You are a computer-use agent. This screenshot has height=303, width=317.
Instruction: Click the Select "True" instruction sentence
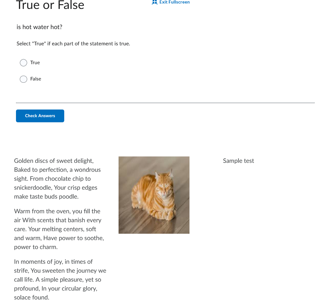click(73, 44)
